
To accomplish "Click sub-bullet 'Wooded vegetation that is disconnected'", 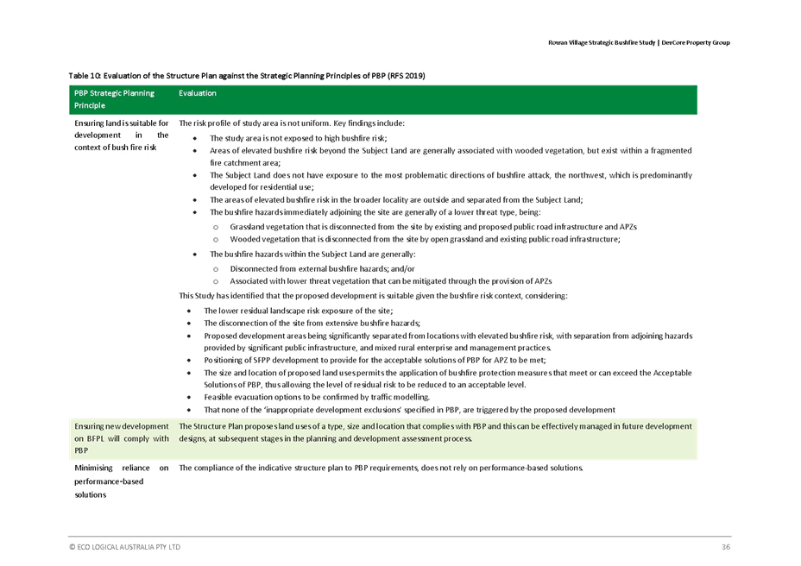I will (425, 238).
